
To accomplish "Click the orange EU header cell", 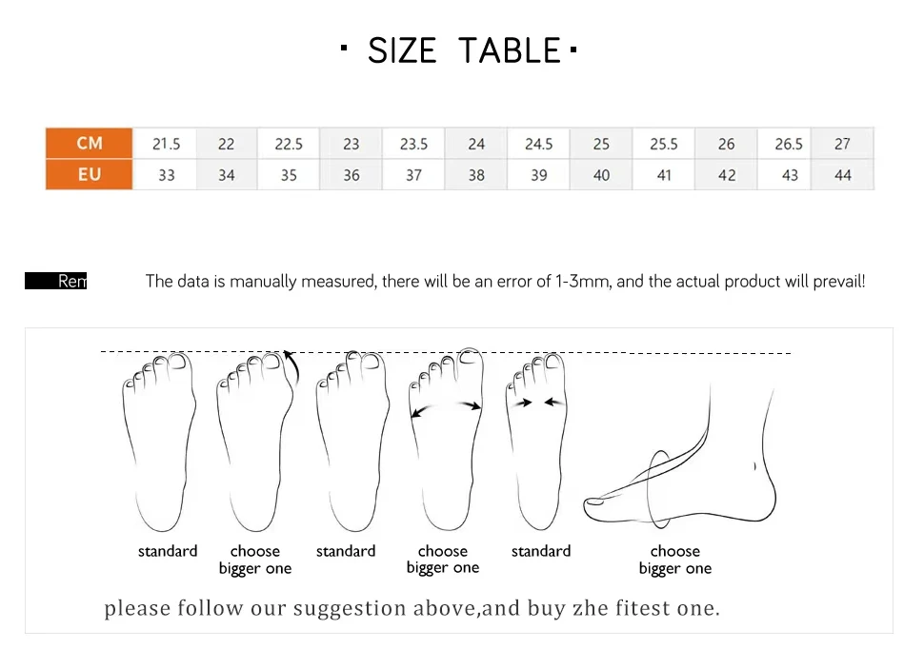I will click(89, 174).
